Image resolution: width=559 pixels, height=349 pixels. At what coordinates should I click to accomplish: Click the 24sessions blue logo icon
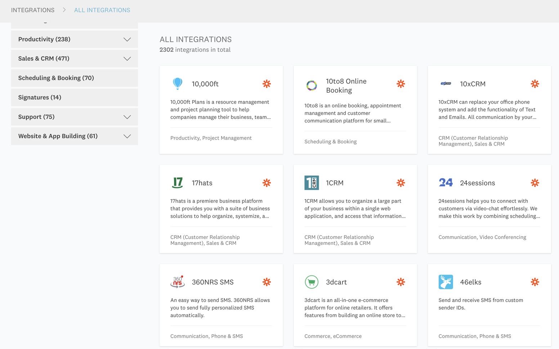pyautogui.click(x=446, y=182)
